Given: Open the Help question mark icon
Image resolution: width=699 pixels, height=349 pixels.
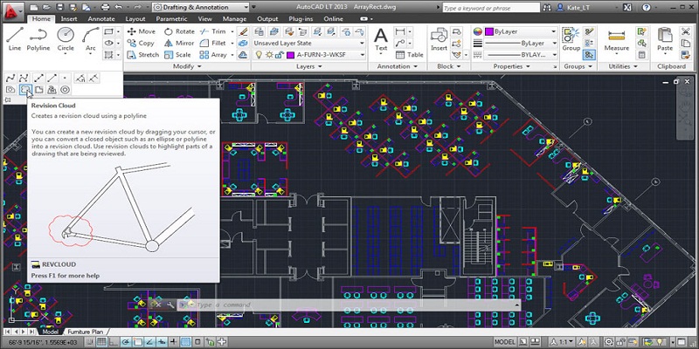Looking at the screenshot, I should [647, 8].
